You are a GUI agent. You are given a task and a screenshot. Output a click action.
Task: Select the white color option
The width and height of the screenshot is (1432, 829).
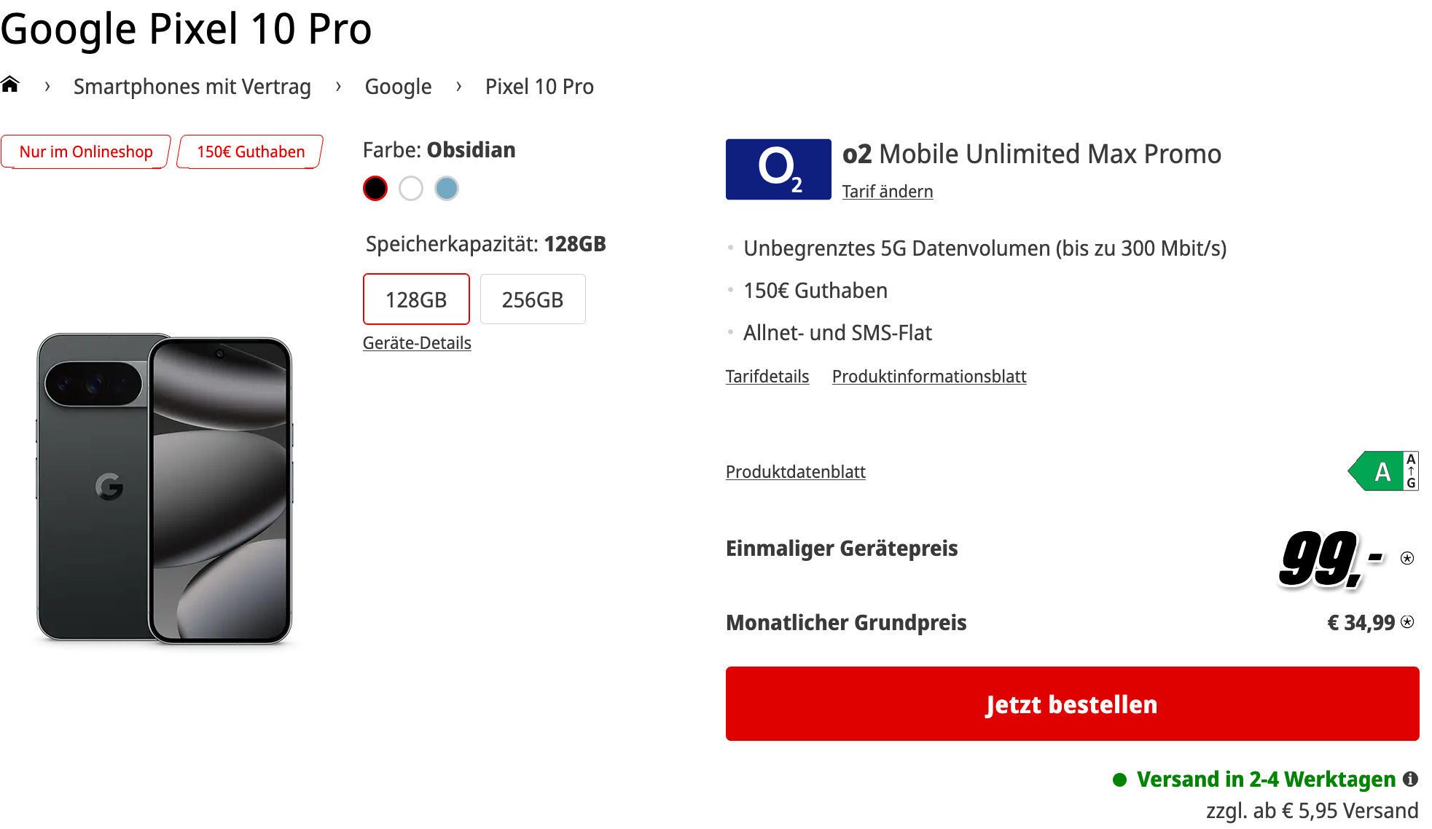tap(411, 189)
